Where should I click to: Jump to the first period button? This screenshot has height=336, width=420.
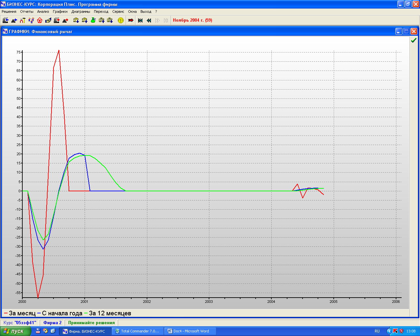(x=140, y=20)
